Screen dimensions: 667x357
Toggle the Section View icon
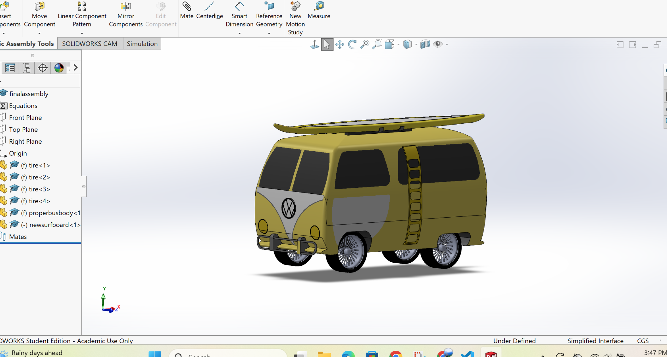tap(425, 44)
